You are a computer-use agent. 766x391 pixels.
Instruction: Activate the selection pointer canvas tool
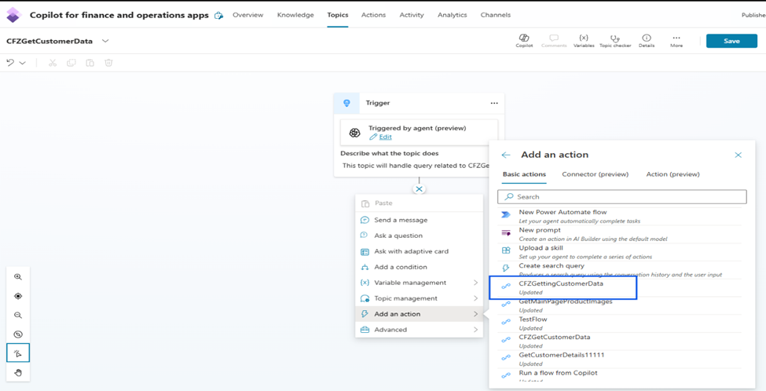[x=18, y=353]
